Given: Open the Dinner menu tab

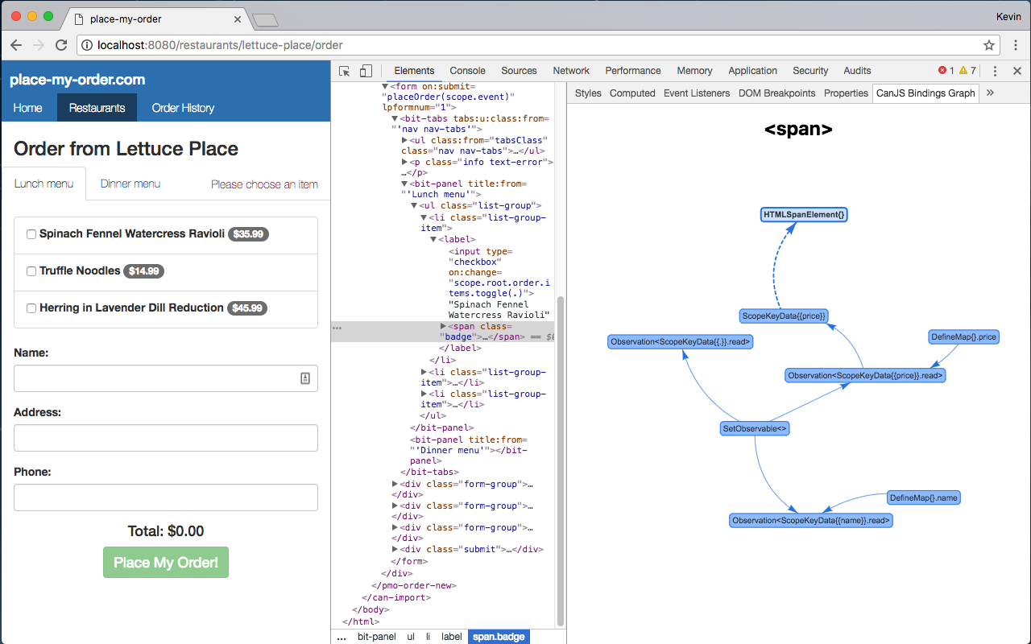Looking at the screenshot, I should (x=130, y=184).
